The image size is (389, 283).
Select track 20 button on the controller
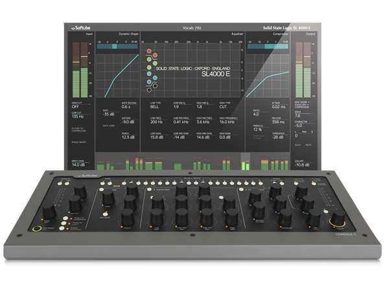tap(261, 183)
